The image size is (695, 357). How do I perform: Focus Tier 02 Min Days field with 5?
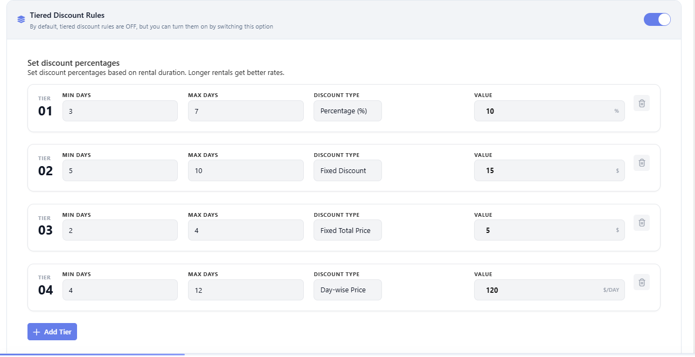(120, 170)
